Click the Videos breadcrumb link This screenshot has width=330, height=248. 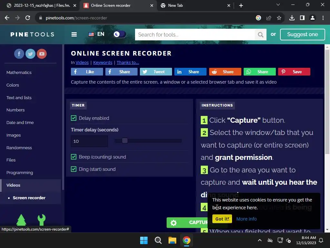tap(82, 62)
